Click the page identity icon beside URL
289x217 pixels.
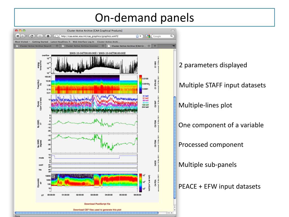[56, 36]
